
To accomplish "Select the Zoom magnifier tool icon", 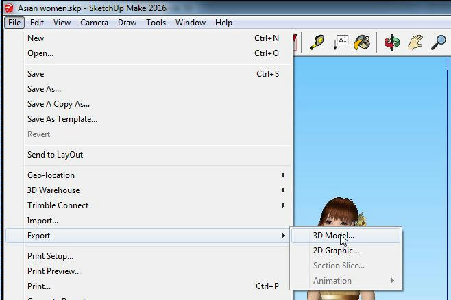I will 439,42.
